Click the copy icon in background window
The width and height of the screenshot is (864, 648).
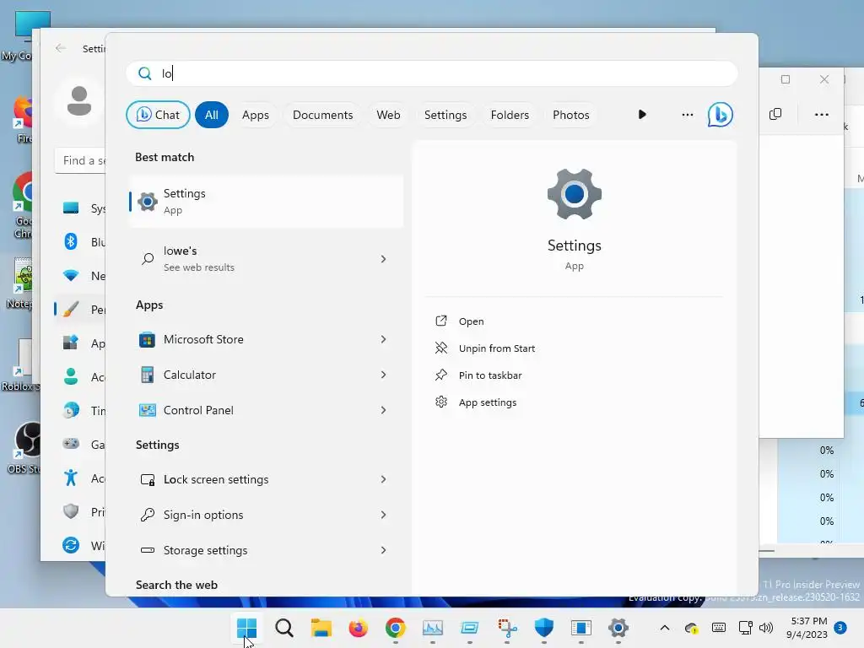tap(775, 114)
